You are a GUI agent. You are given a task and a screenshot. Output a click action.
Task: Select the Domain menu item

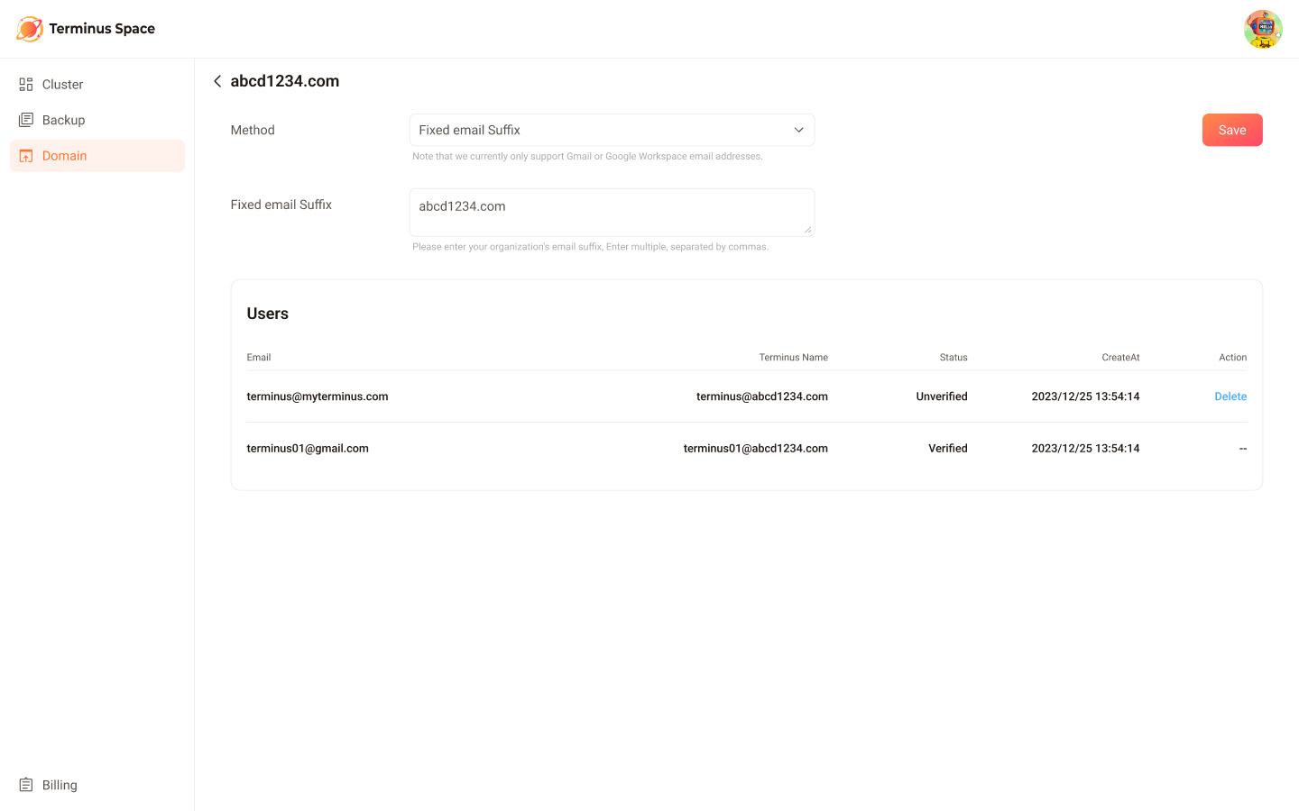97,156
